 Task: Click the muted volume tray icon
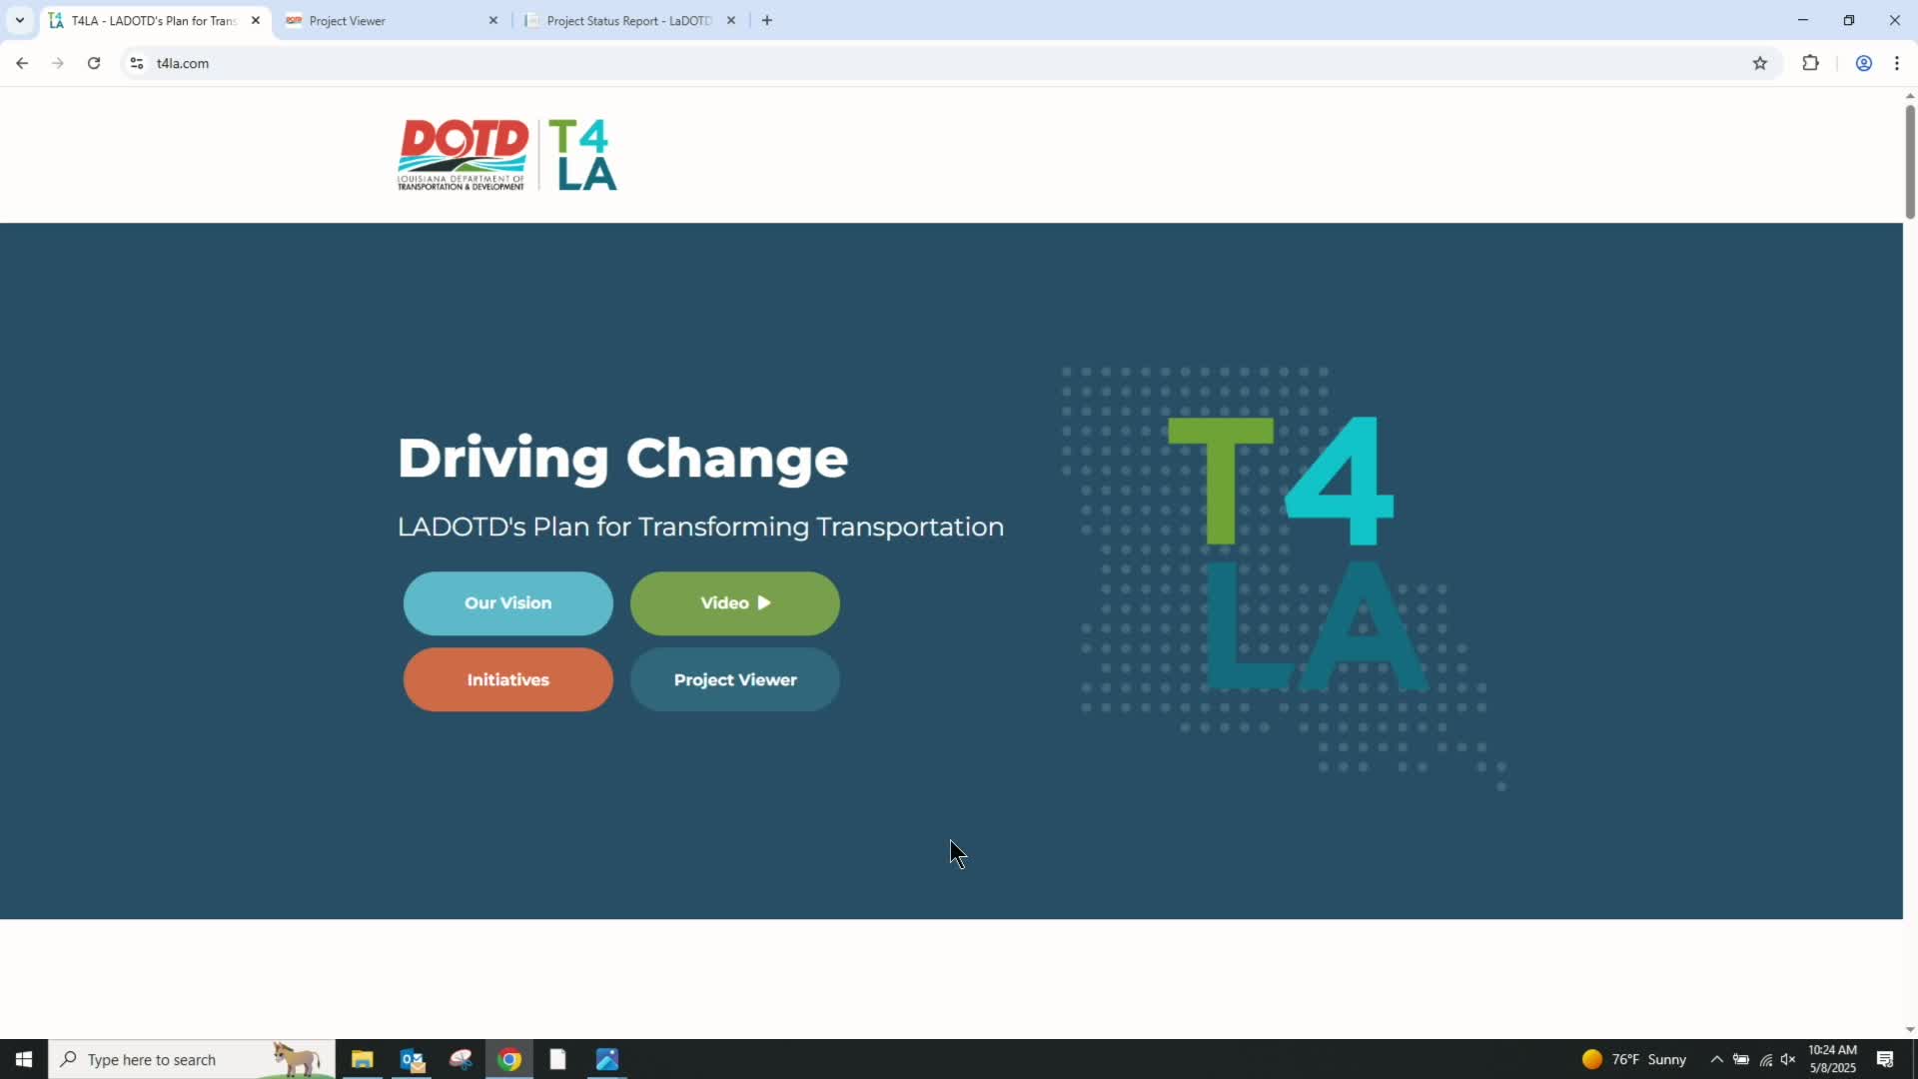coord(1788,1059)
